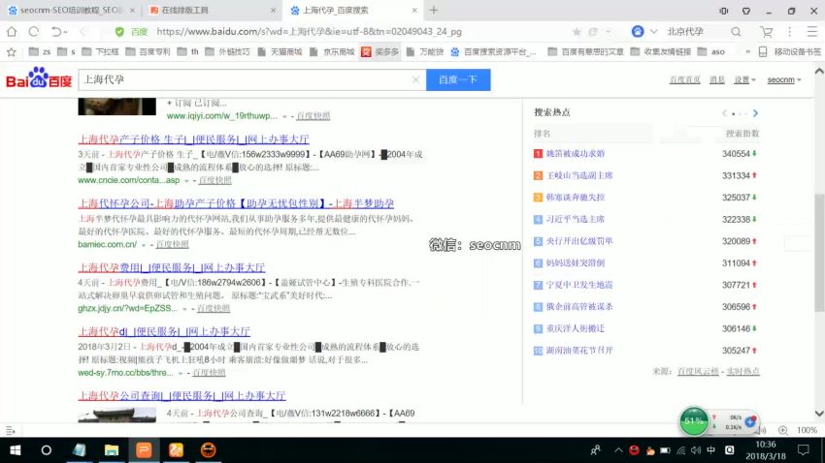Viewport: 825px width, 463px height.
Task: Reload the page with refresh icon
Action: [x=34, y=32]
